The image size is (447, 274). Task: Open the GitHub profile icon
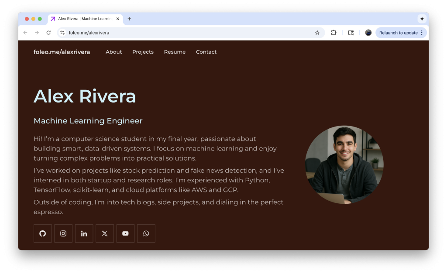[43, 233]
